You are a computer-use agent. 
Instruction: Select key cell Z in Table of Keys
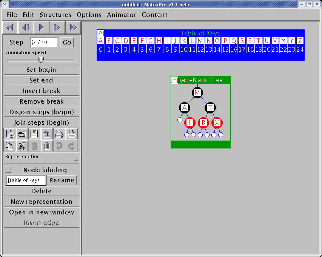[x=300, y=41]
